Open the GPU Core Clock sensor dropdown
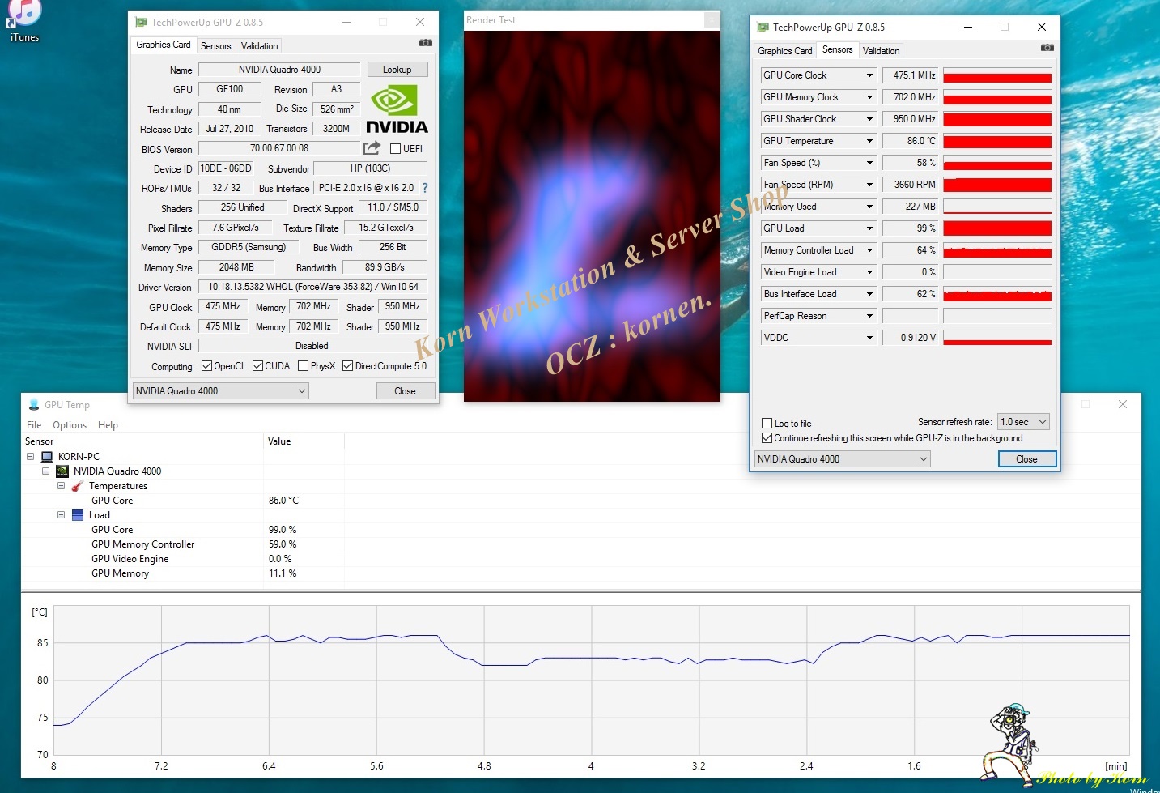 pos(870,75)
